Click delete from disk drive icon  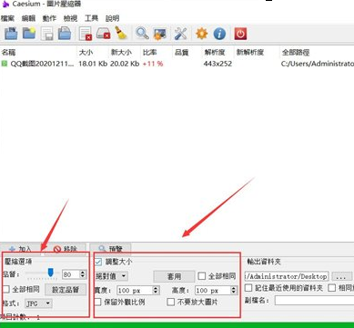click(103, 34)
